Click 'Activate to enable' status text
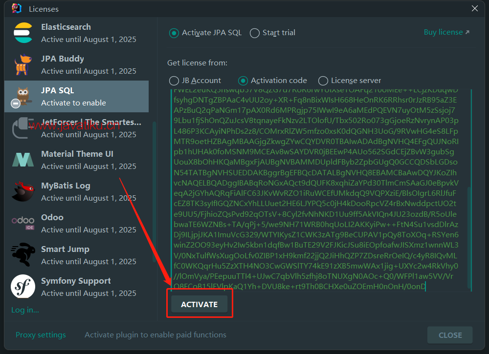Screen dimensions: 489x354 pos(74,103)
